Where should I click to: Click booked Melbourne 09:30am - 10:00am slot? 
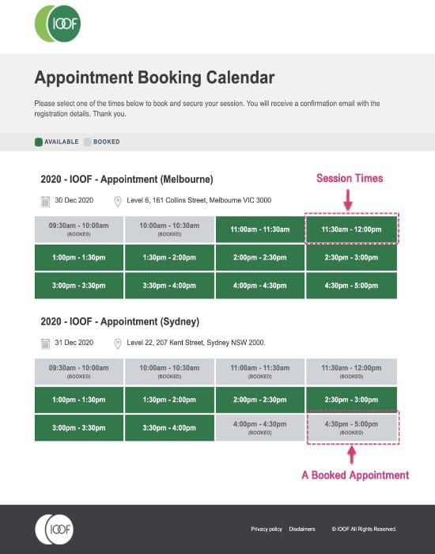pos(79,230)
